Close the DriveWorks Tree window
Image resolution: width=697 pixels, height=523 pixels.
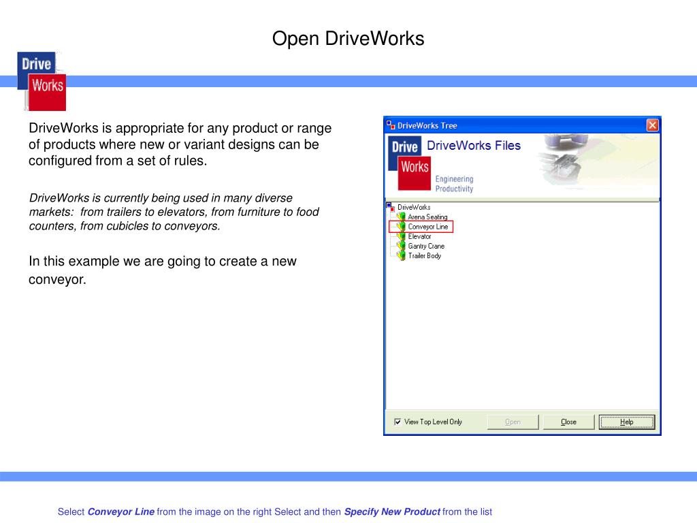(652, 125)
